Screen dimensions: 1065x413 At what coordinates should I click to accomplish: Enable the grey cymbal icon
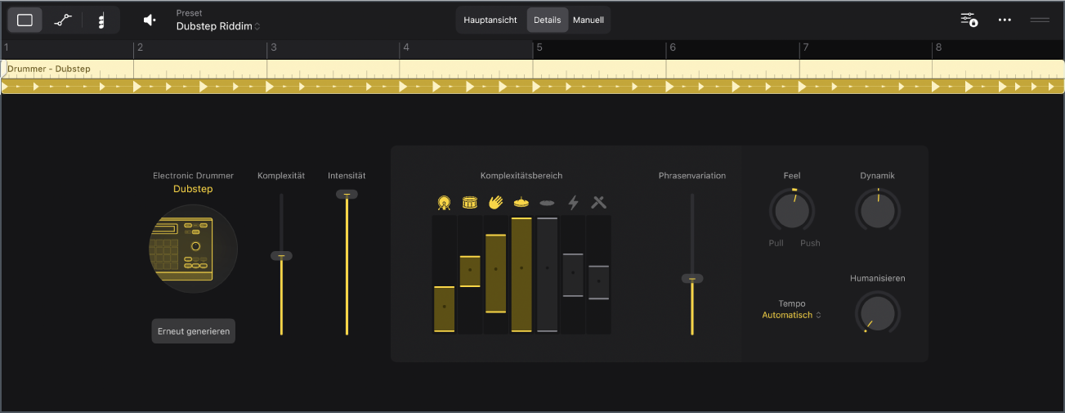click(547, 202)
